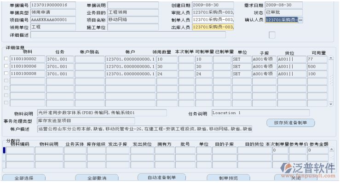Check the box for material 1100100008

click(x=6, y=73)
